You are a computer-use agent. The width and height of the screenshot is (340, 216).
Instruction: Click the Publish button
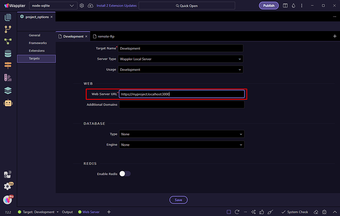(x=269, y=6)
